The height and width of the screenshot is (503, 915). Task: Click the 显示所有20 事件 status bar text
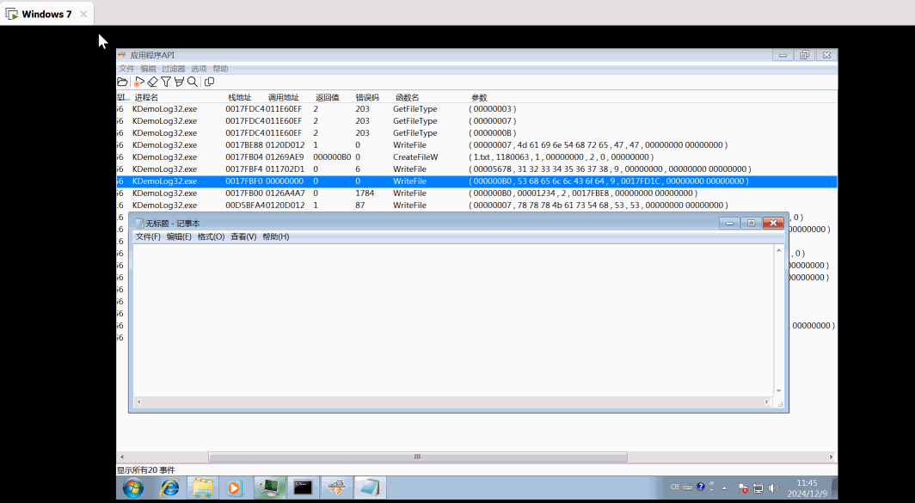146,469
